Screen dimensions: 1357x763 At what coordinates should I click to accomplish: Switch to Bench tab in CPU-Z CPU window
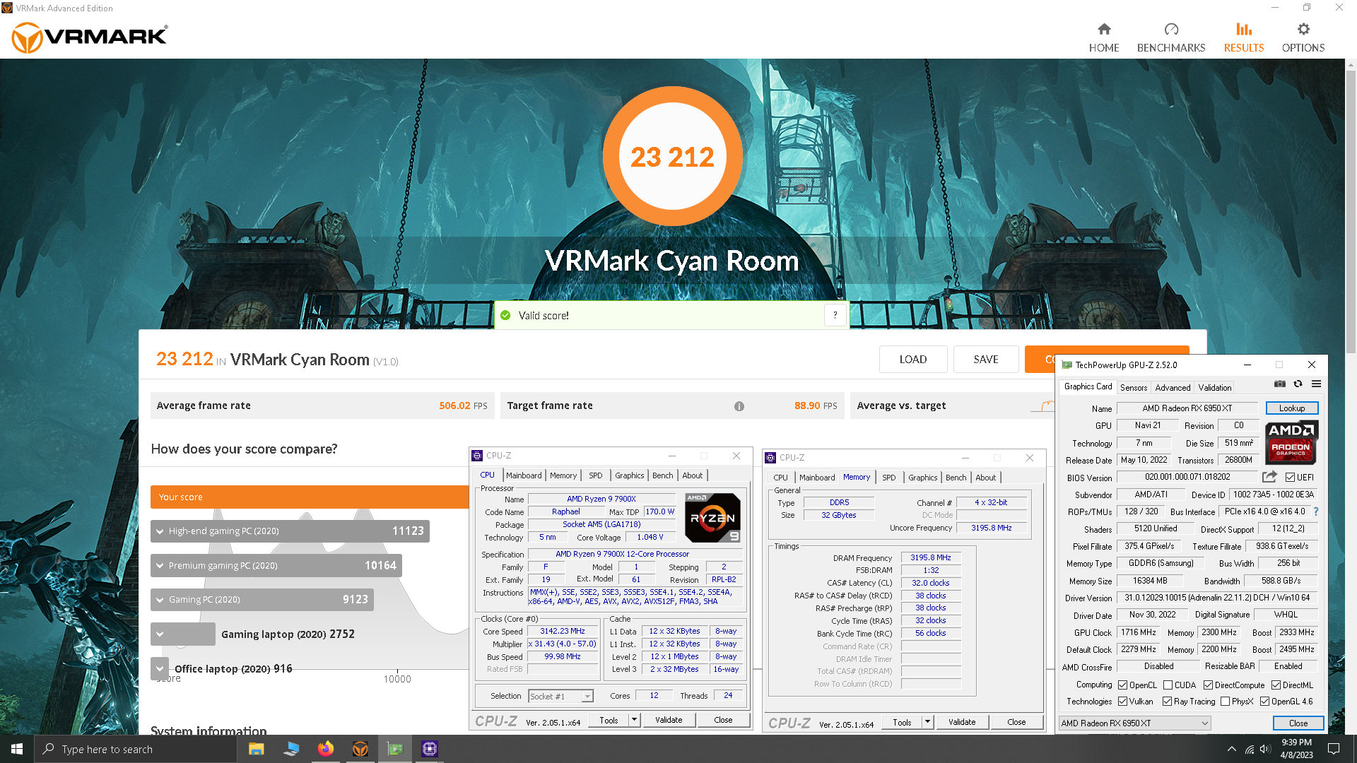[x=662, y=475]
